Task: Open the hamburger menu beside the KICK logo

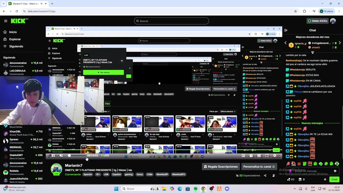Action: click(x=6, y=21)
